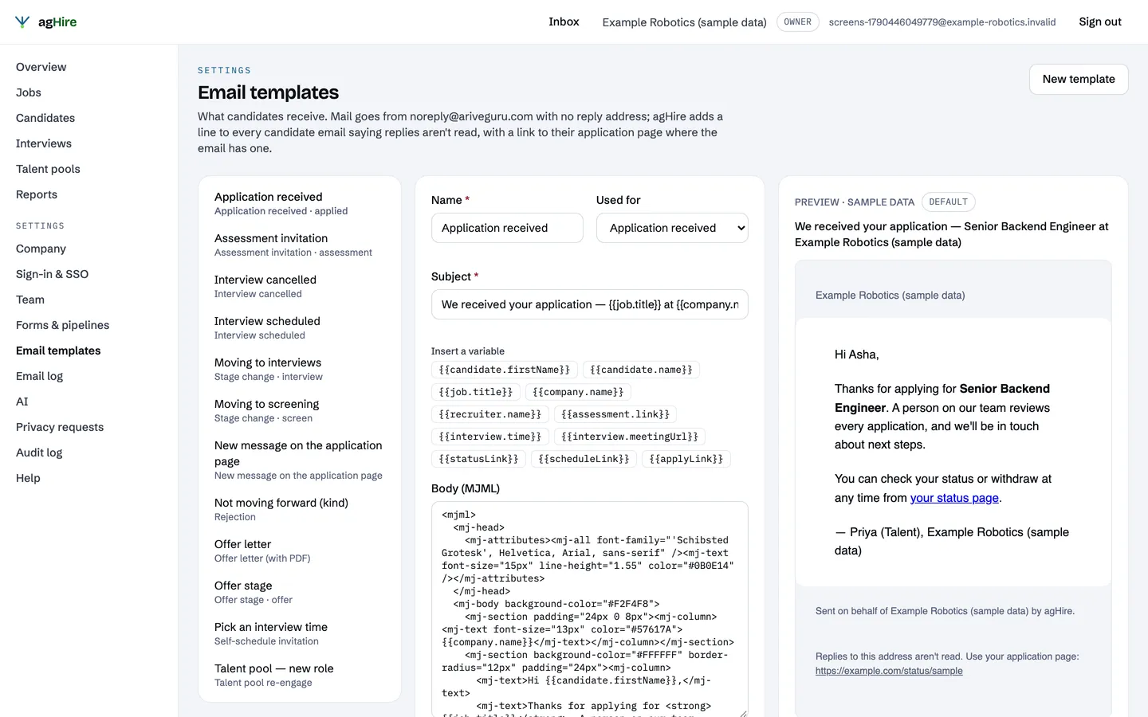The image size is (1148, 717).
Task: Open the Interviews sidebar item
Action: point(44,143)
